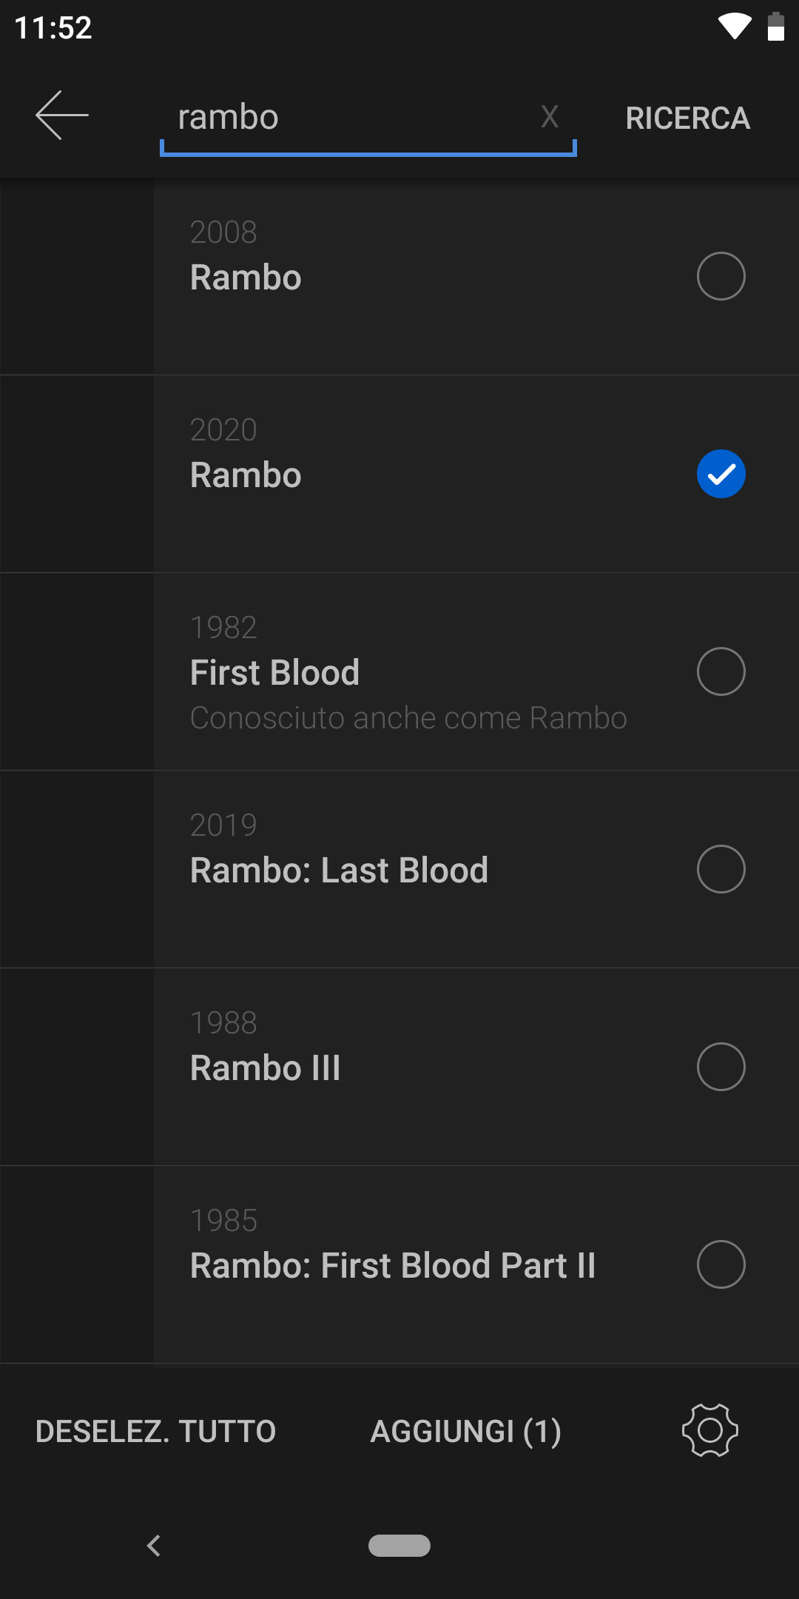This screenshot has height=1599, width=799.
Task: Tap the Wi-Fi status icon
Action: (734, 27)
